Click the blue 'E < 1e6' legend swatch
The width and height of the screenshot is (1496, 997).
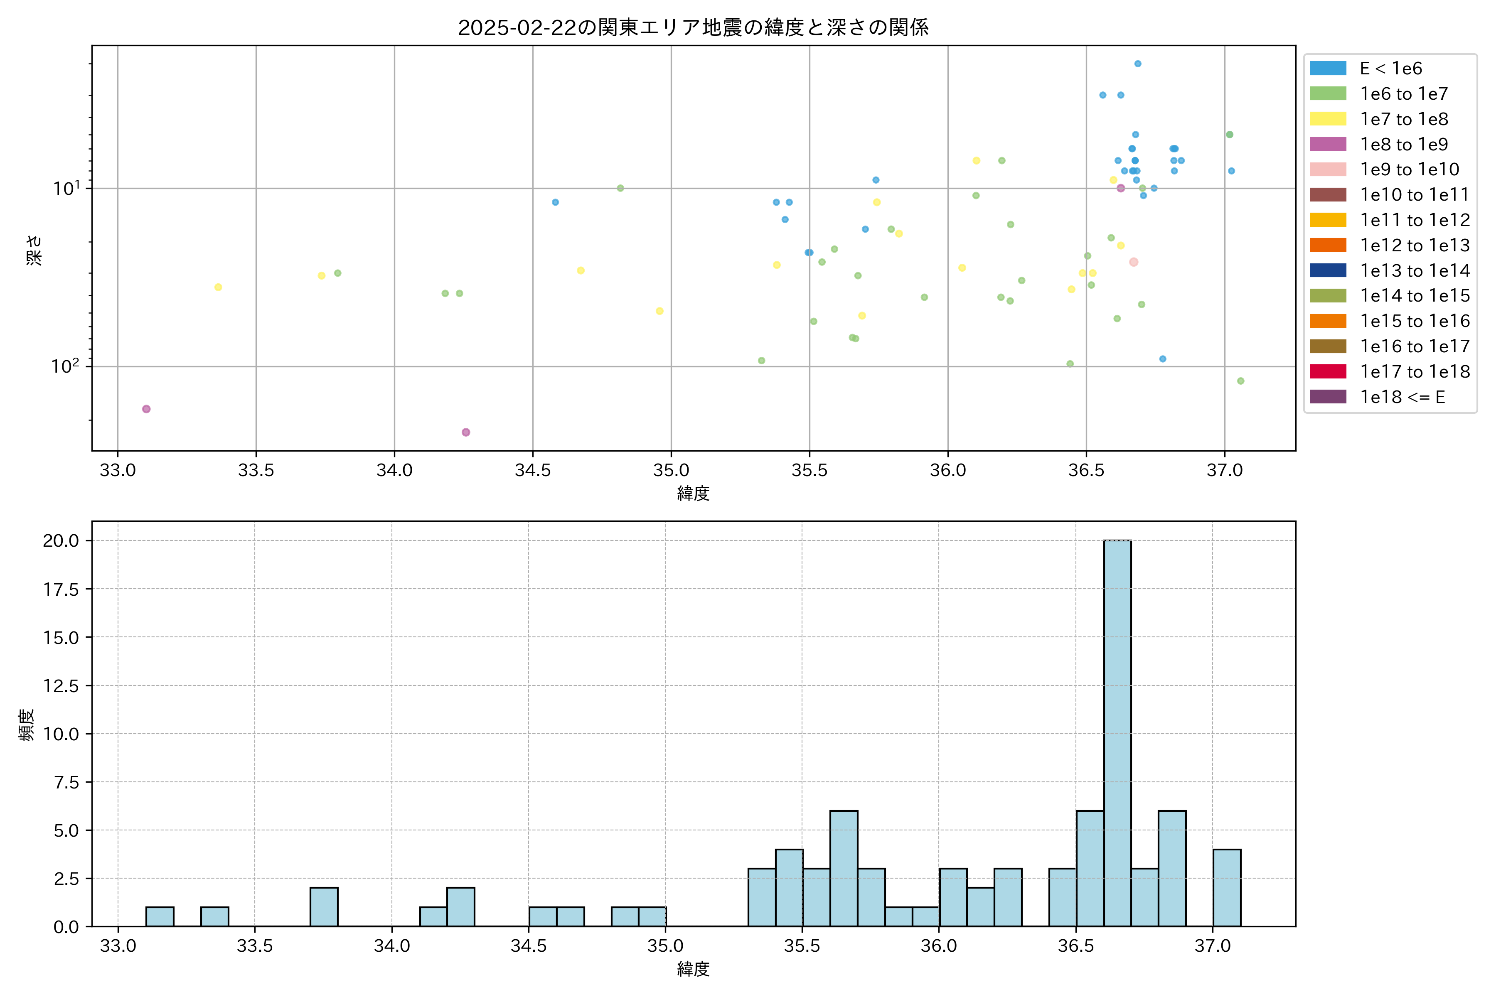1327,68
